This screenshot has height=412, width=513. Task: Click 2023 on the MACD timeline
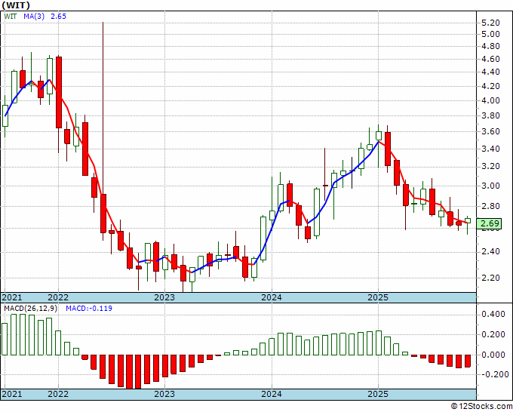coord(164,394)
